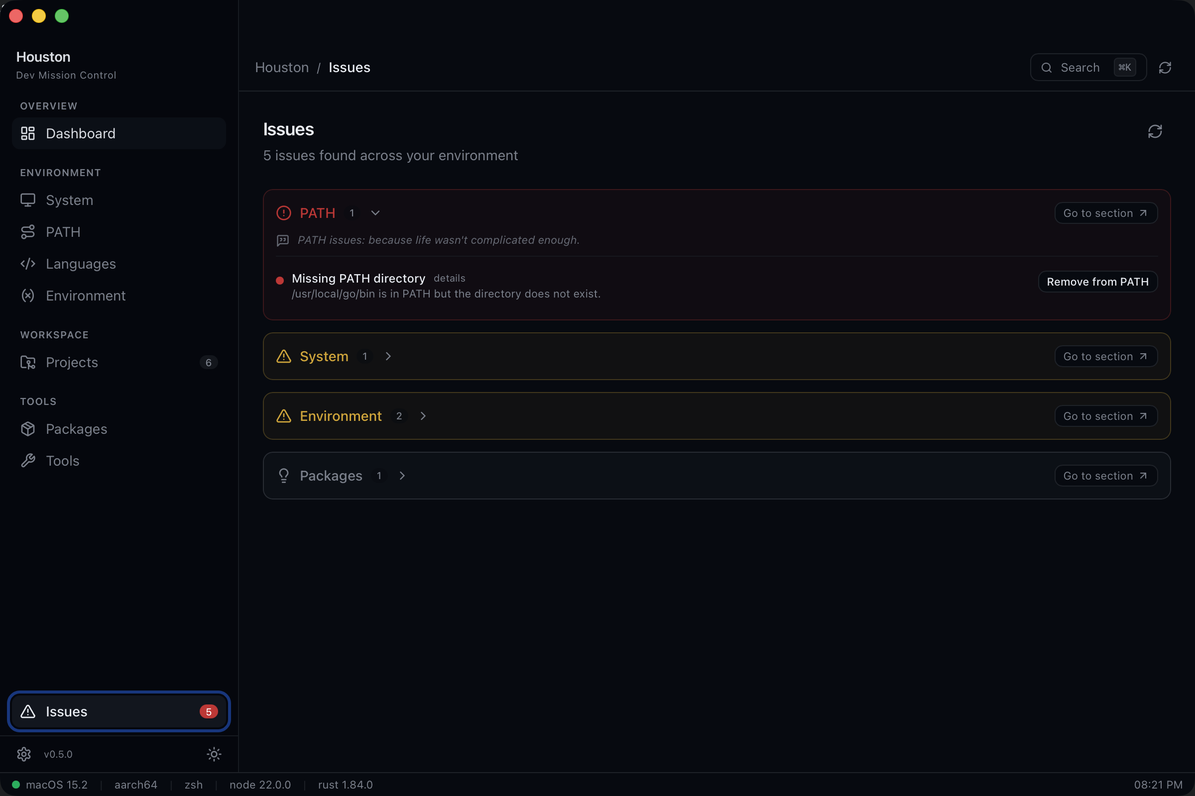Select the Languages sidebar icon
Viewport: 1195px width, 796px height.
pyautogui.click(x=27, y=264)
